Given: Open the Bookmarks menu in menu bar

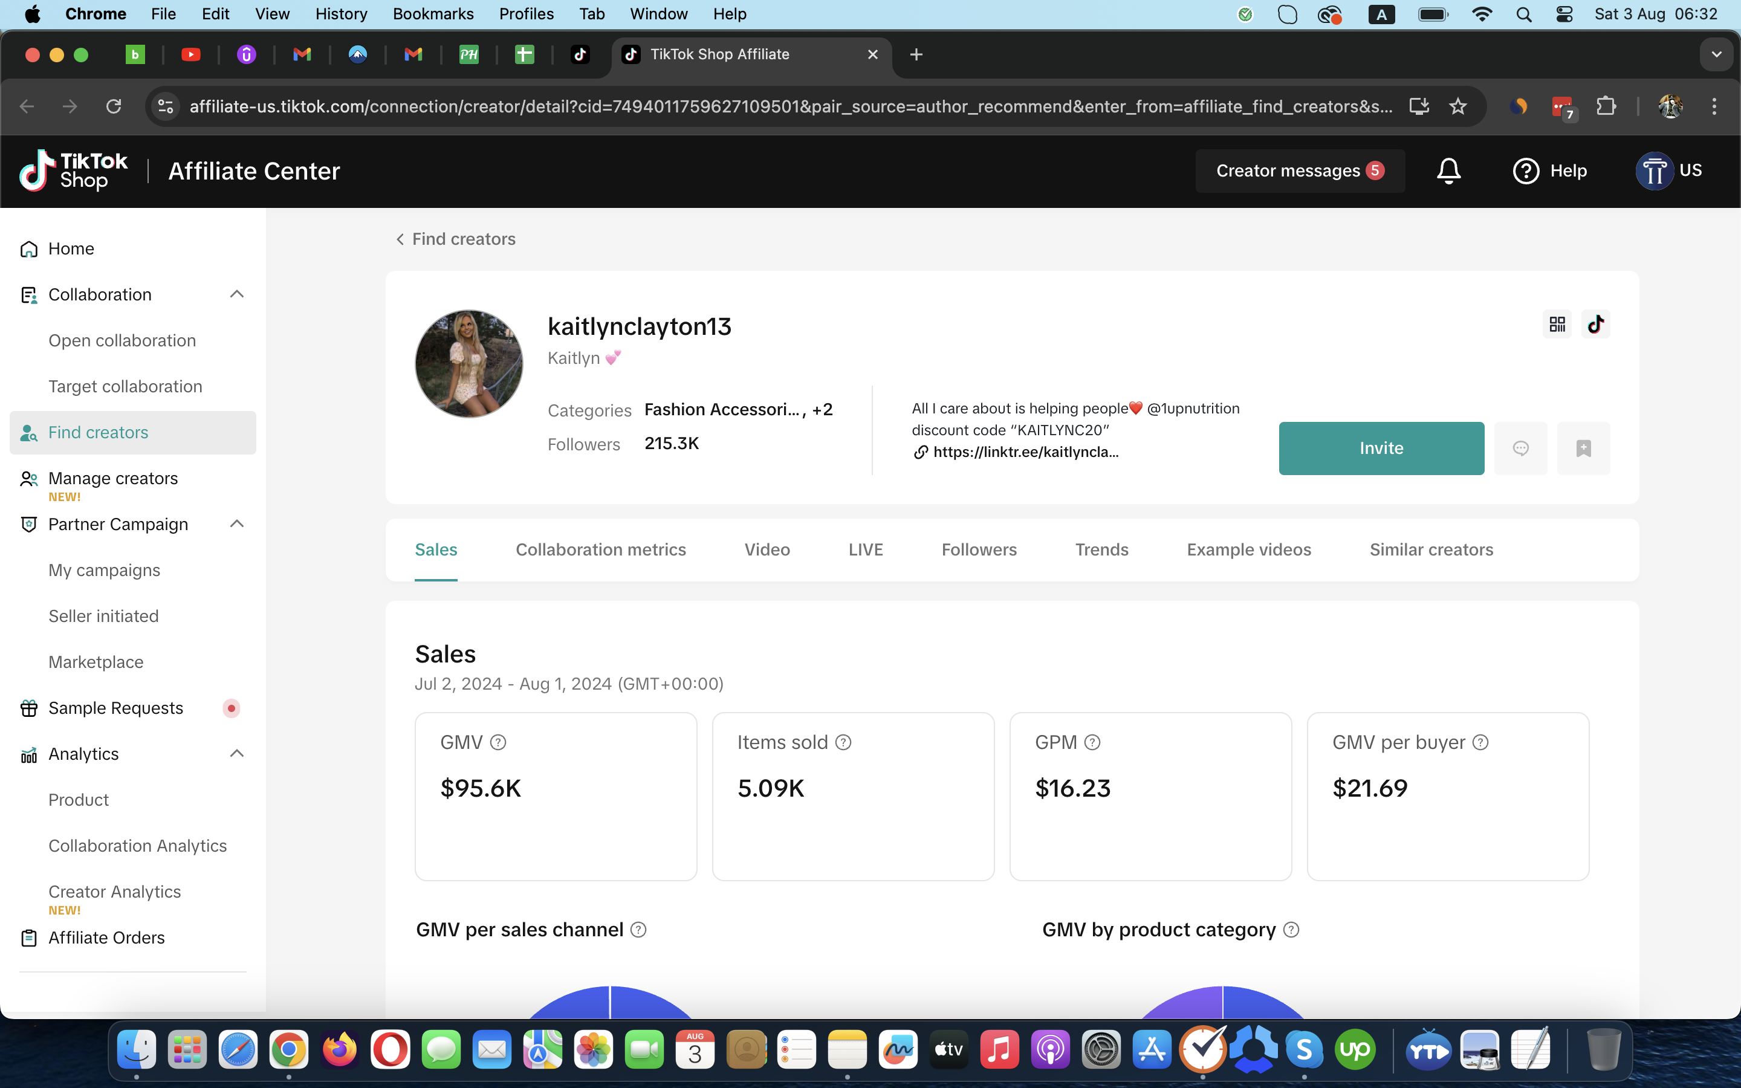Looking at the screenshot, I should click(x=433, y=15).
